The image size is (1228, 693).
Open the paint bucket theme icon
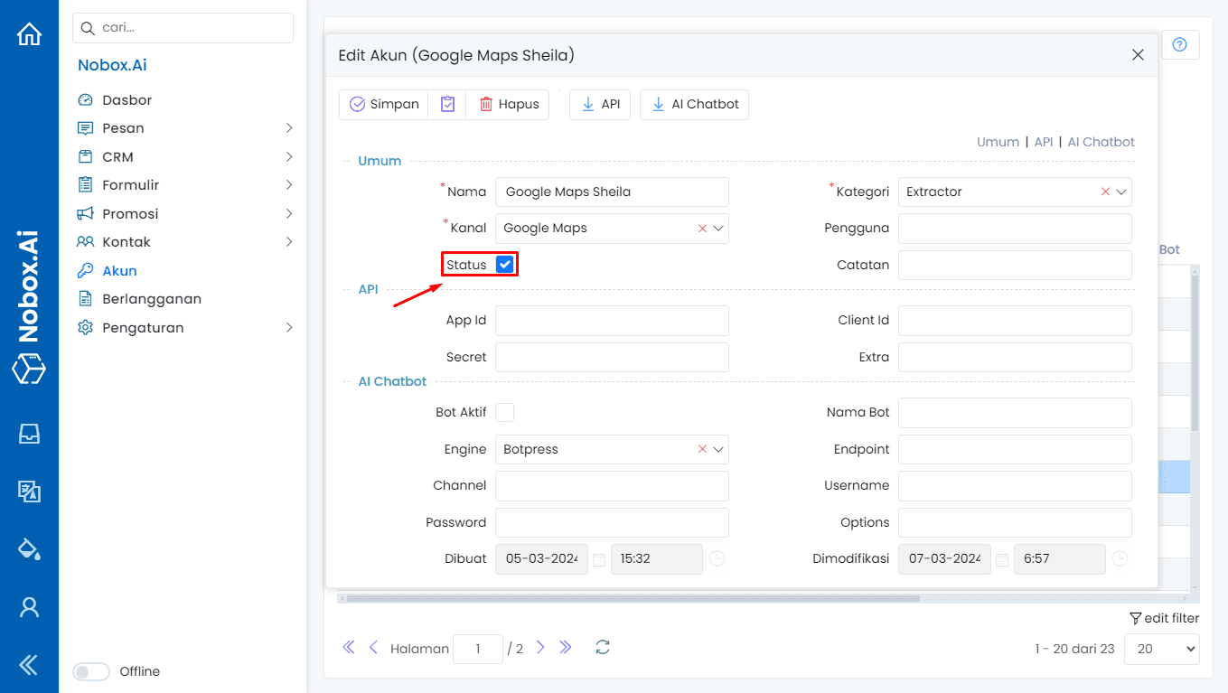[29, 549]
